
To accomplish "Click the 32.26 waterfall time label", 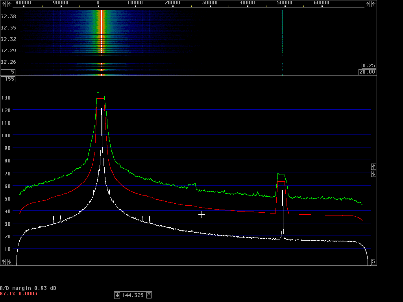I will point(8,62).
